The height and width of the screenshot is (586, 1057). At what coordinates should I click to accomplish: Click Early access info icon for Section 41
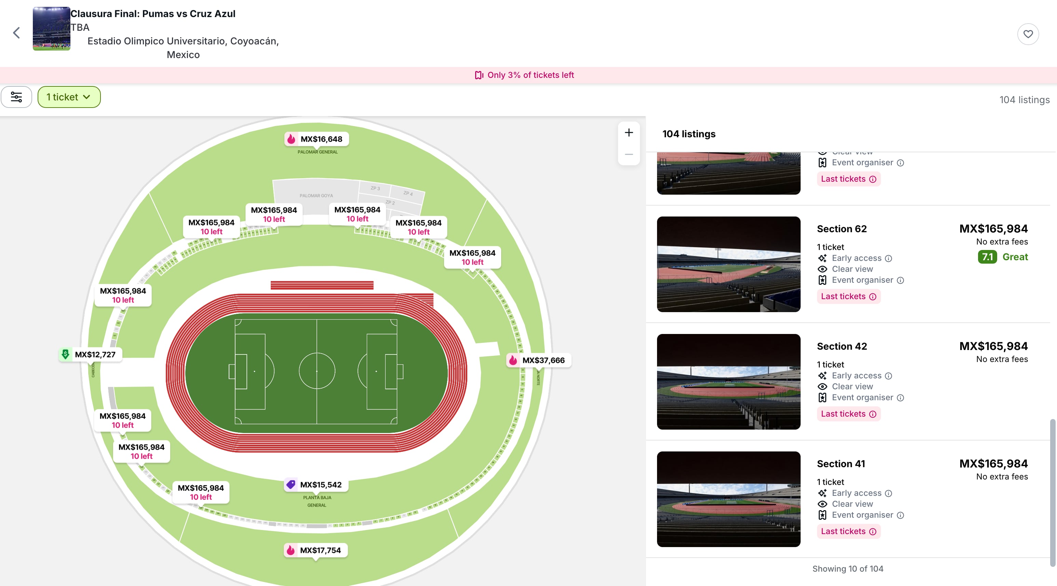pyautogui.click(x=888, y=493)
